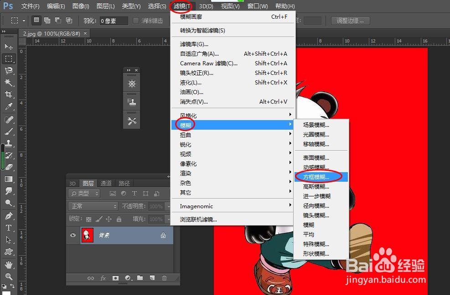450x295 pixels.
Task: Toggle the anti-alias checkbox
Action: pyautogui.click(x=136, y=21)
